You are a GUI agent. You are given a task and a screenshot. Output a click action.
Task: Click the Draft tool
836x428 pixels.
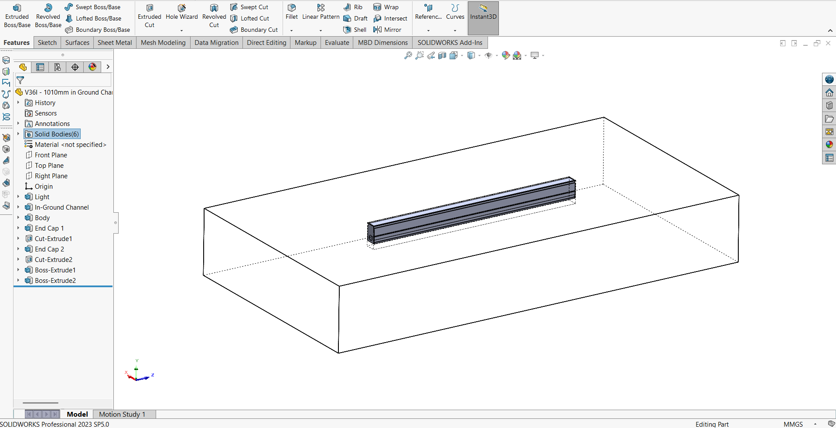click(355, 18)
